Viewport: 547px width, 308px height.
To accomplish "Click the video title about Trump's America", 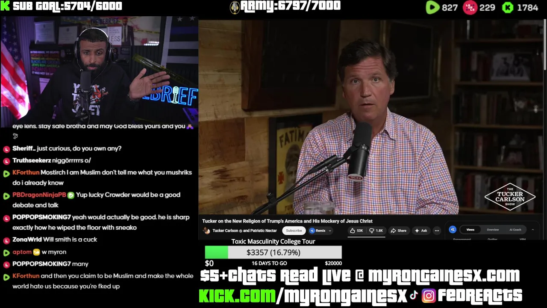I will tap(287, 221).
